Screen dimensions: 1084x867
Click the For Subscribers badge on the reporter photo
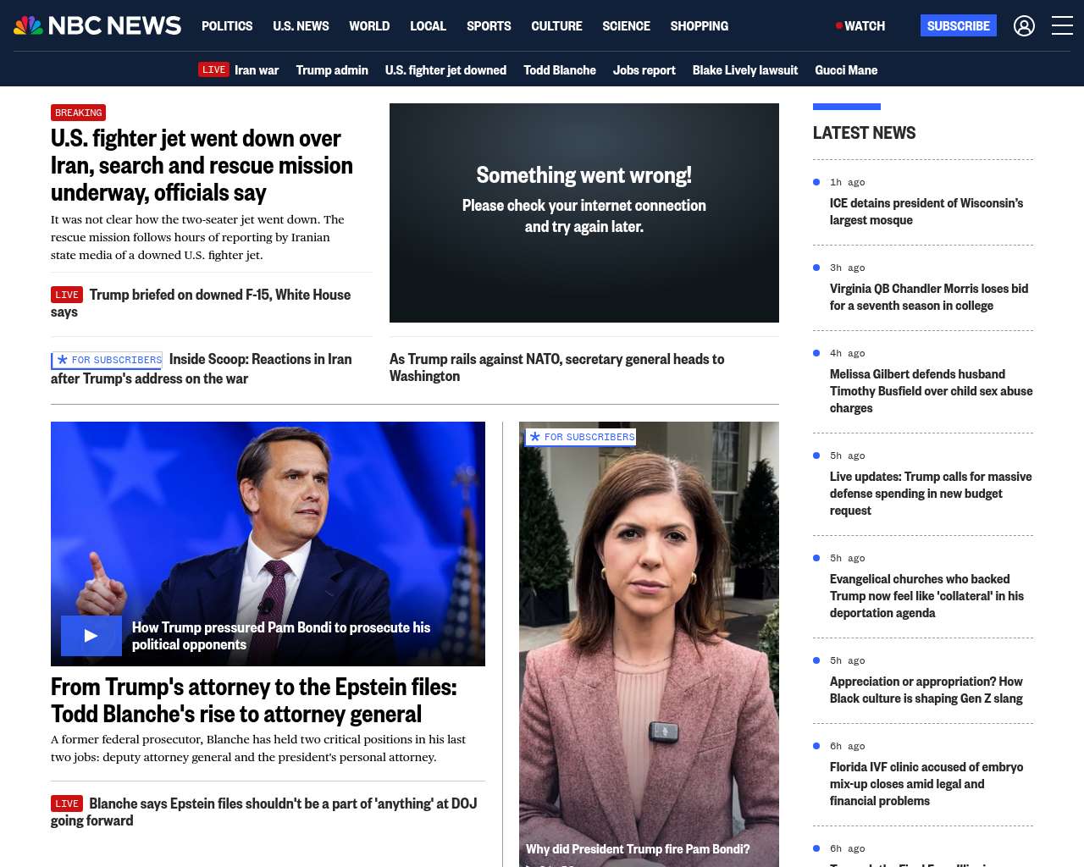pos(581,437)
